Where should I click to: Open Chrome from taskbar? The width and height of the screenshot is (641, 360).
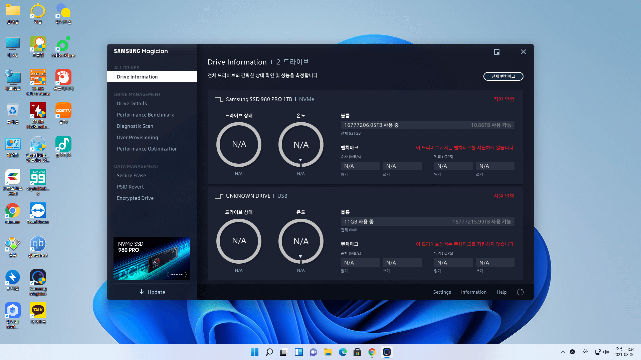point(372,352)
